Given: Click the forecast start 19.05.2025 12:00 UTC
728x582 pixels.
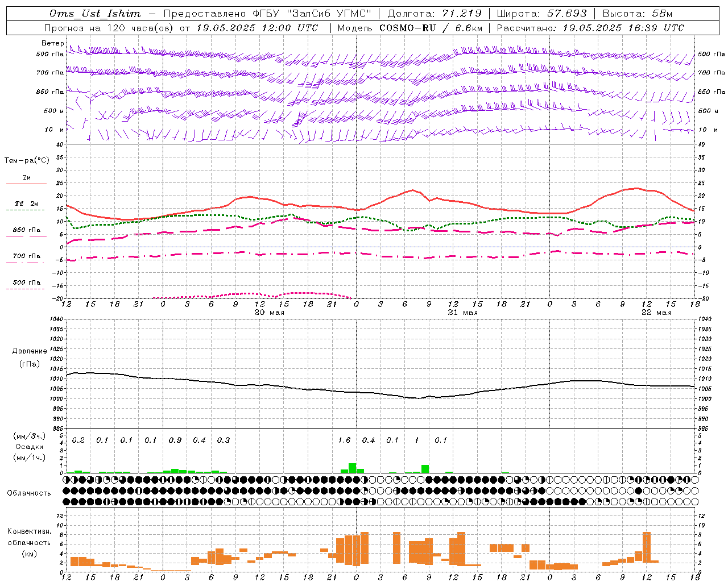Looking at the screenshot, I should click(257, 28).
